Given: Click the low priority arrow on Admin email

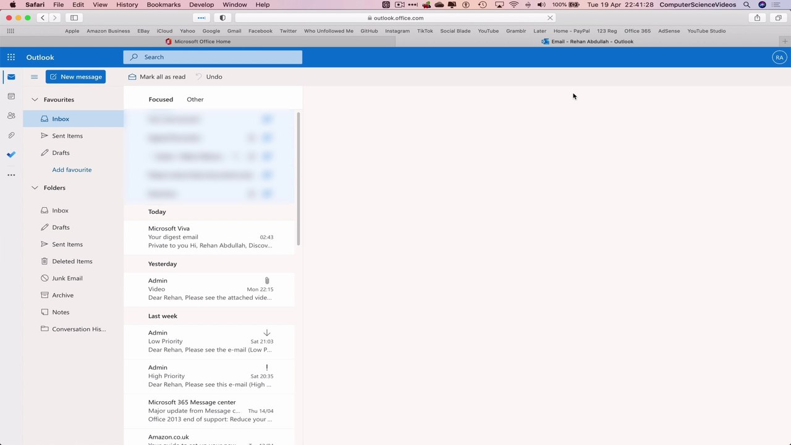Looking at the screenshot, I should coord(267,333).
